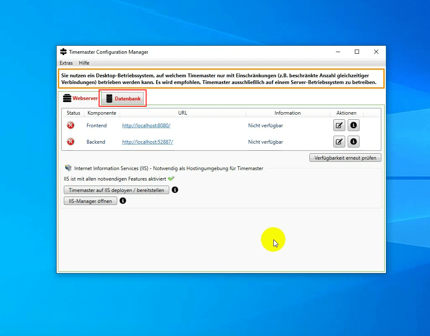Click the red error status icon beside Backend
This screenshot has height=336, width=430.
tap(71, 142)
